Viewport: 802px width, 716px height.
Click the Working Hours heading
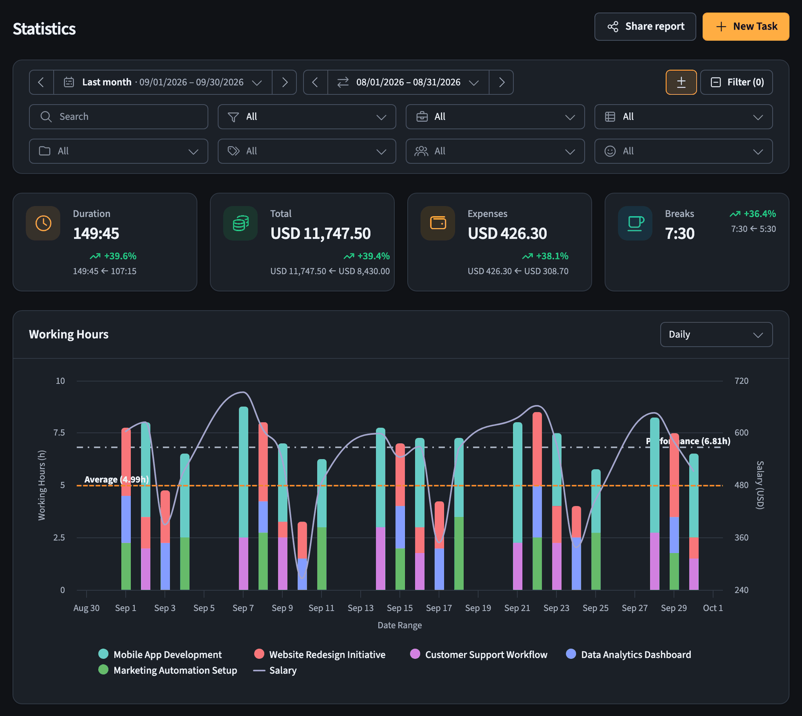[x=69, y=334]
